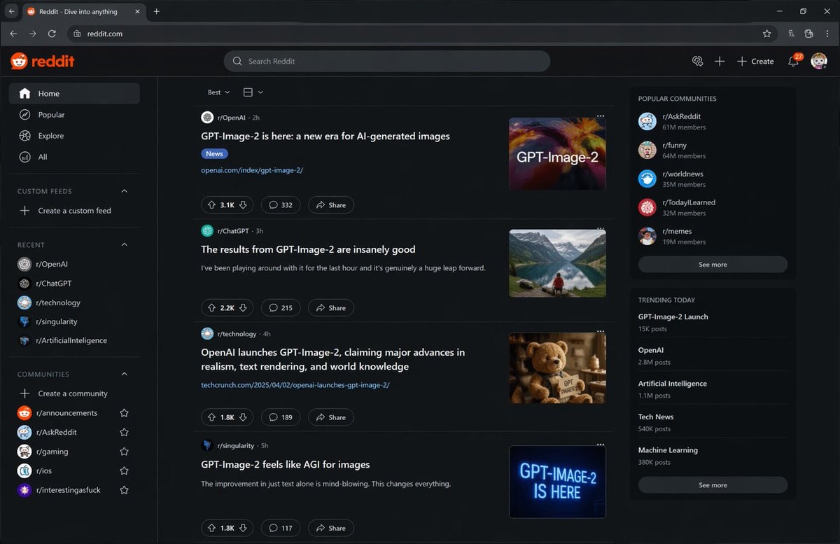Click the Search Reddit field
This screenshot has height=544, width=840.
(386, 62)
